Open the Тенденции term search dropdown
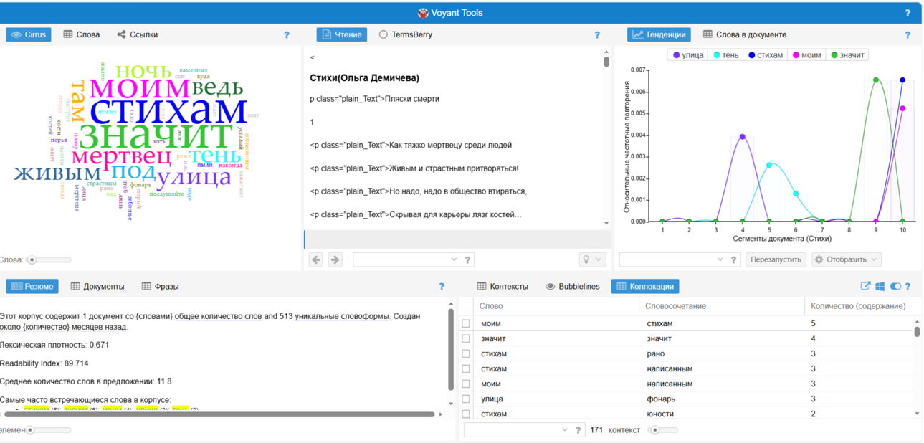Viewport: 924px width, 443px height. click(720, 259)
